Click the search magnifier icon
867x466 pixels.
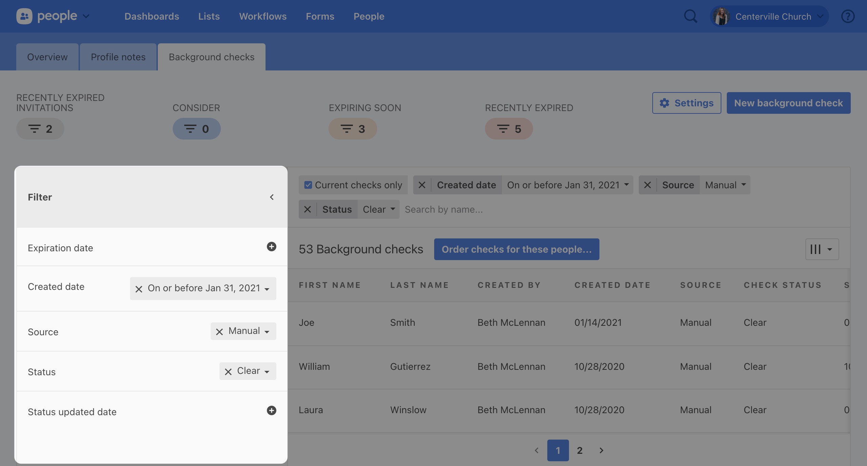coord(690,16)
